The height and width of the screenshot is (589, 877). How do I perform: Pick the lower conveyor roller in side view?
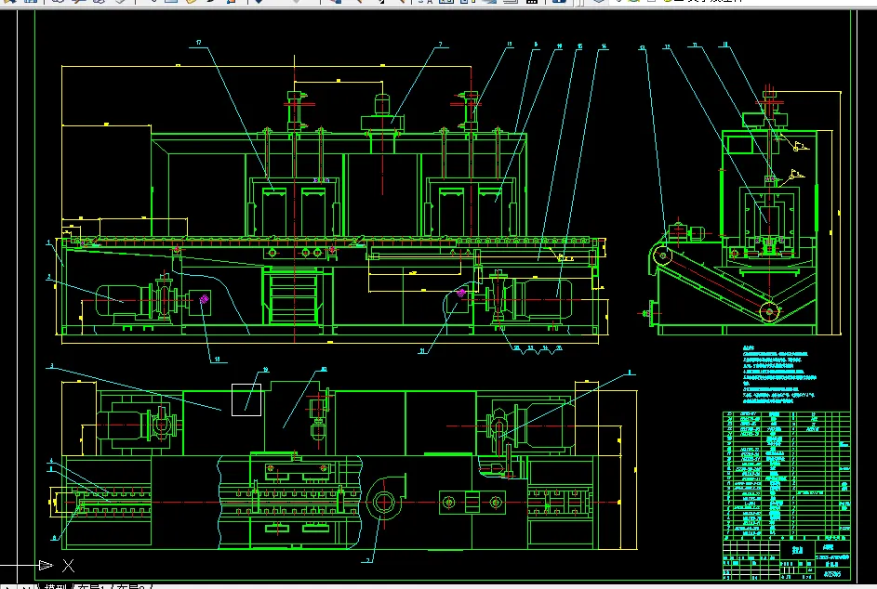pyautogui.click(x=770, y=311)
